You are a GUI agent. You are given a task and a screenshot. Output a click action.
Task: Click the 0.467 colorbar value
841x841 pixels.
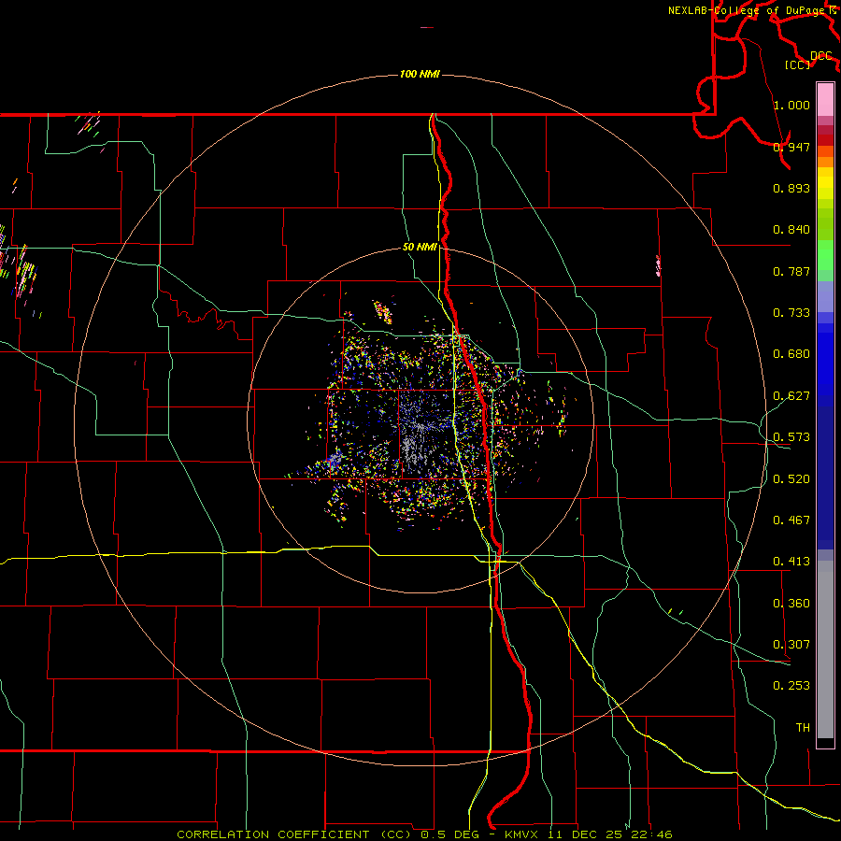click(791, 520)
